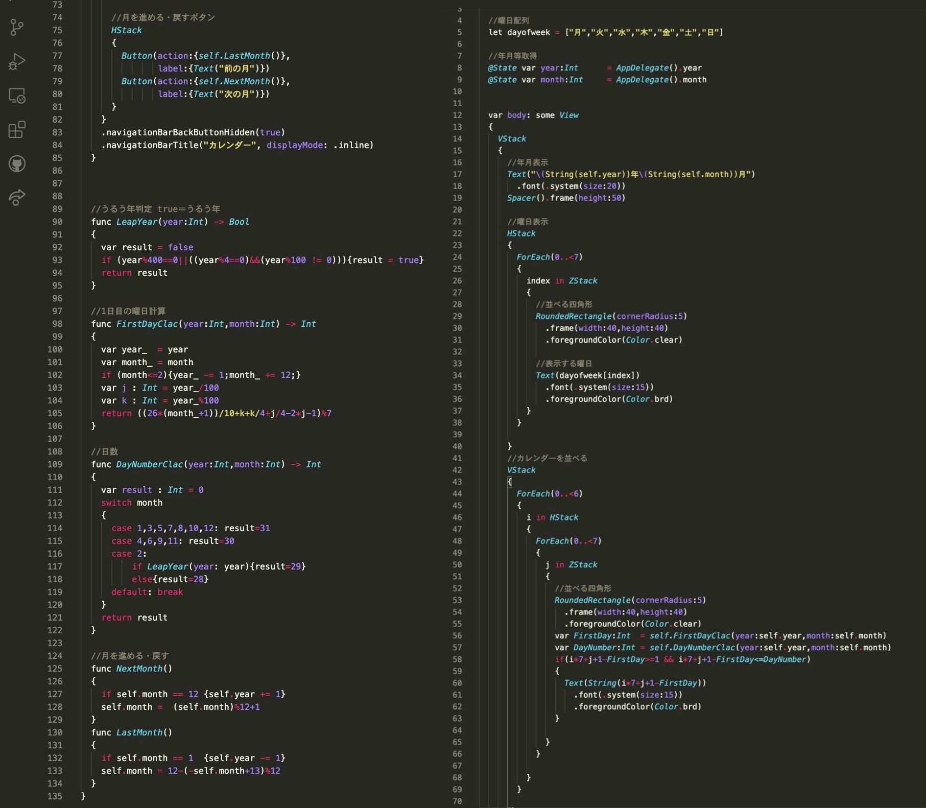Click the navigationBarTitle "カレンダー" string
Image resolution: width=926 pixels, height=808 pixels.
pos(230,145)
